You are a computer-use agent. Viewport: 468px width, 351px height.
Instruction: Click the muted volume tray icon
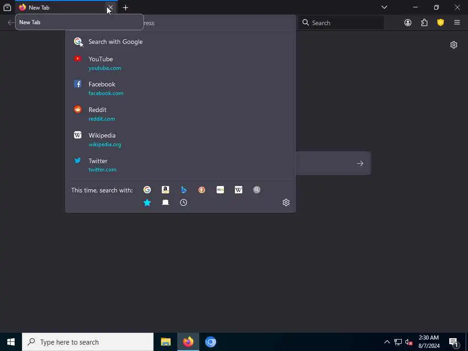pyautogui.click(x=409, y=342)
